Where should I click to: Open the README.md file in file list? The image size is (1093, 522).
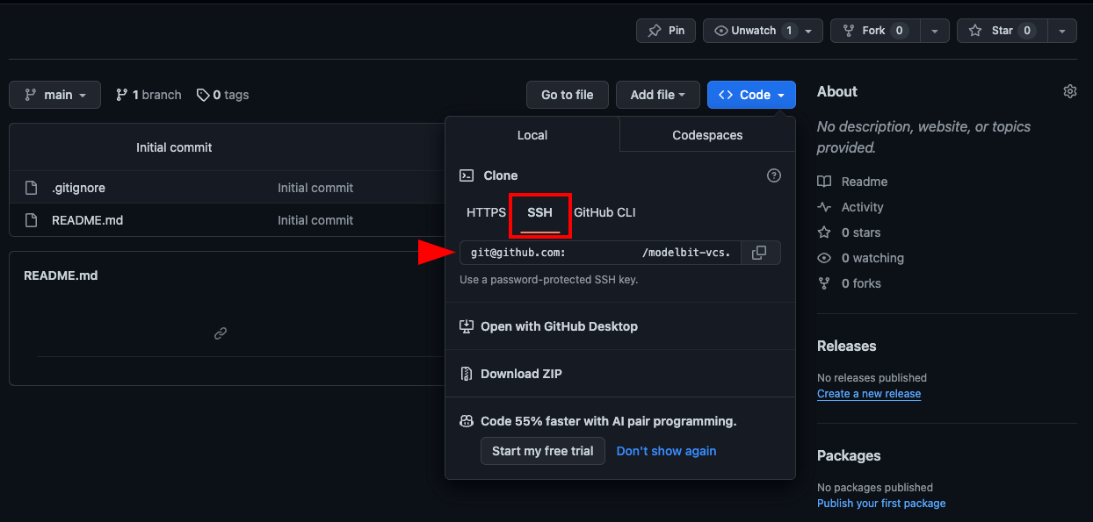[87, 220]
